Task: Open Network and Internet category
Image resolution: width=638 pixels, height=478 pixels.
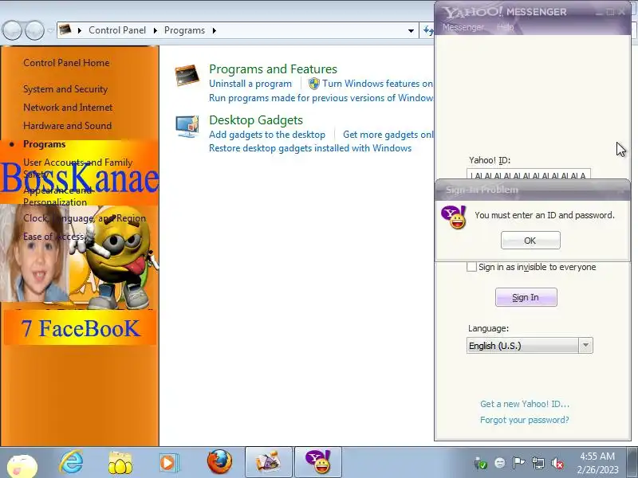Action: point(68,108)
